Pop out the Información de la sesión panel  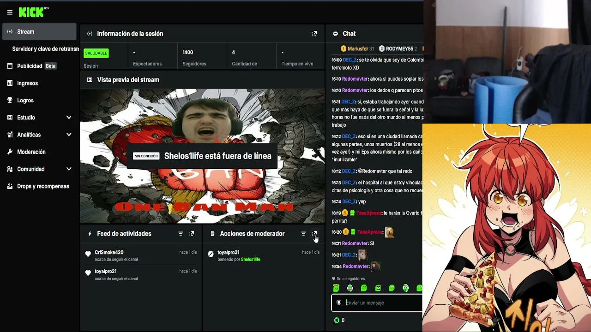(314, 34)
